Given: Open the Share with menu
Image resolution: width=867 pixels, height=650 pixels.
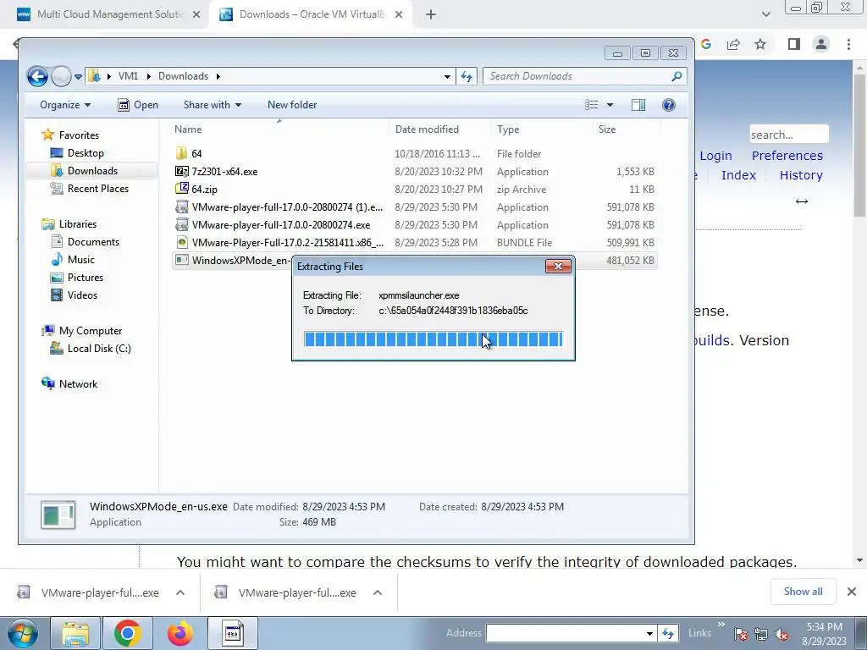Looking at the screenshot, I should point(213,105).
